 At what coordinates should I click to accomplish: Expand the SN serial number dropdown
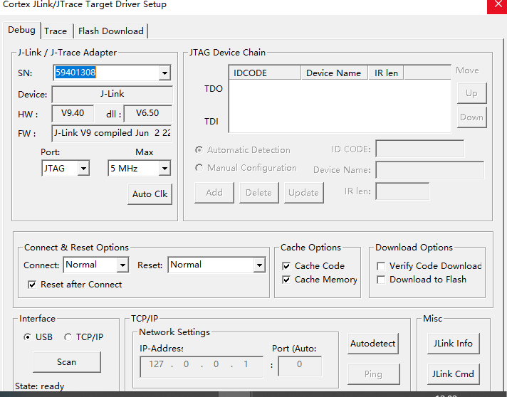coord(164,73)
